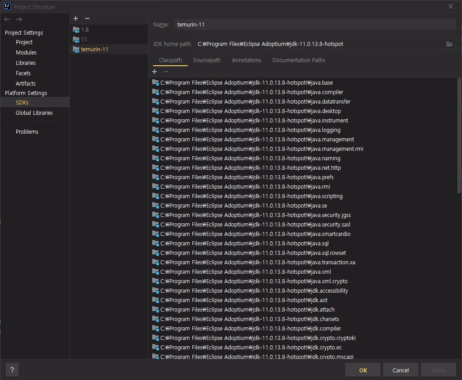Select the java.management classpath entry
Viewport: 462px width, 380px height.
[x=303, y=139]
